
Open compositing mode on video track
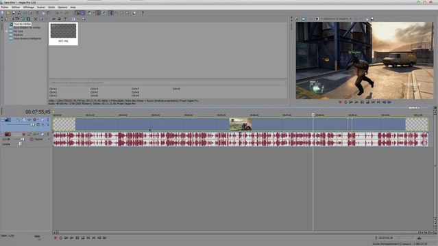click(38, 124)
